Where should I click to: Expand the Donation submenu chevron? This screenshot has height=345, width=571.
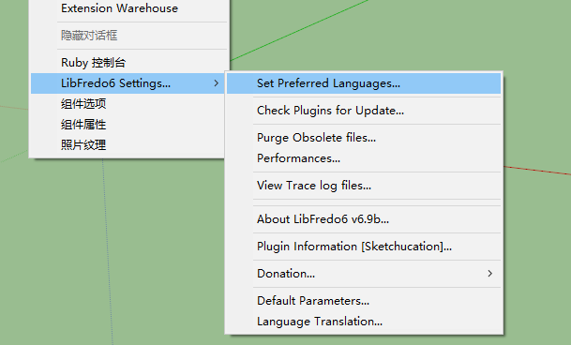(490, 274)
